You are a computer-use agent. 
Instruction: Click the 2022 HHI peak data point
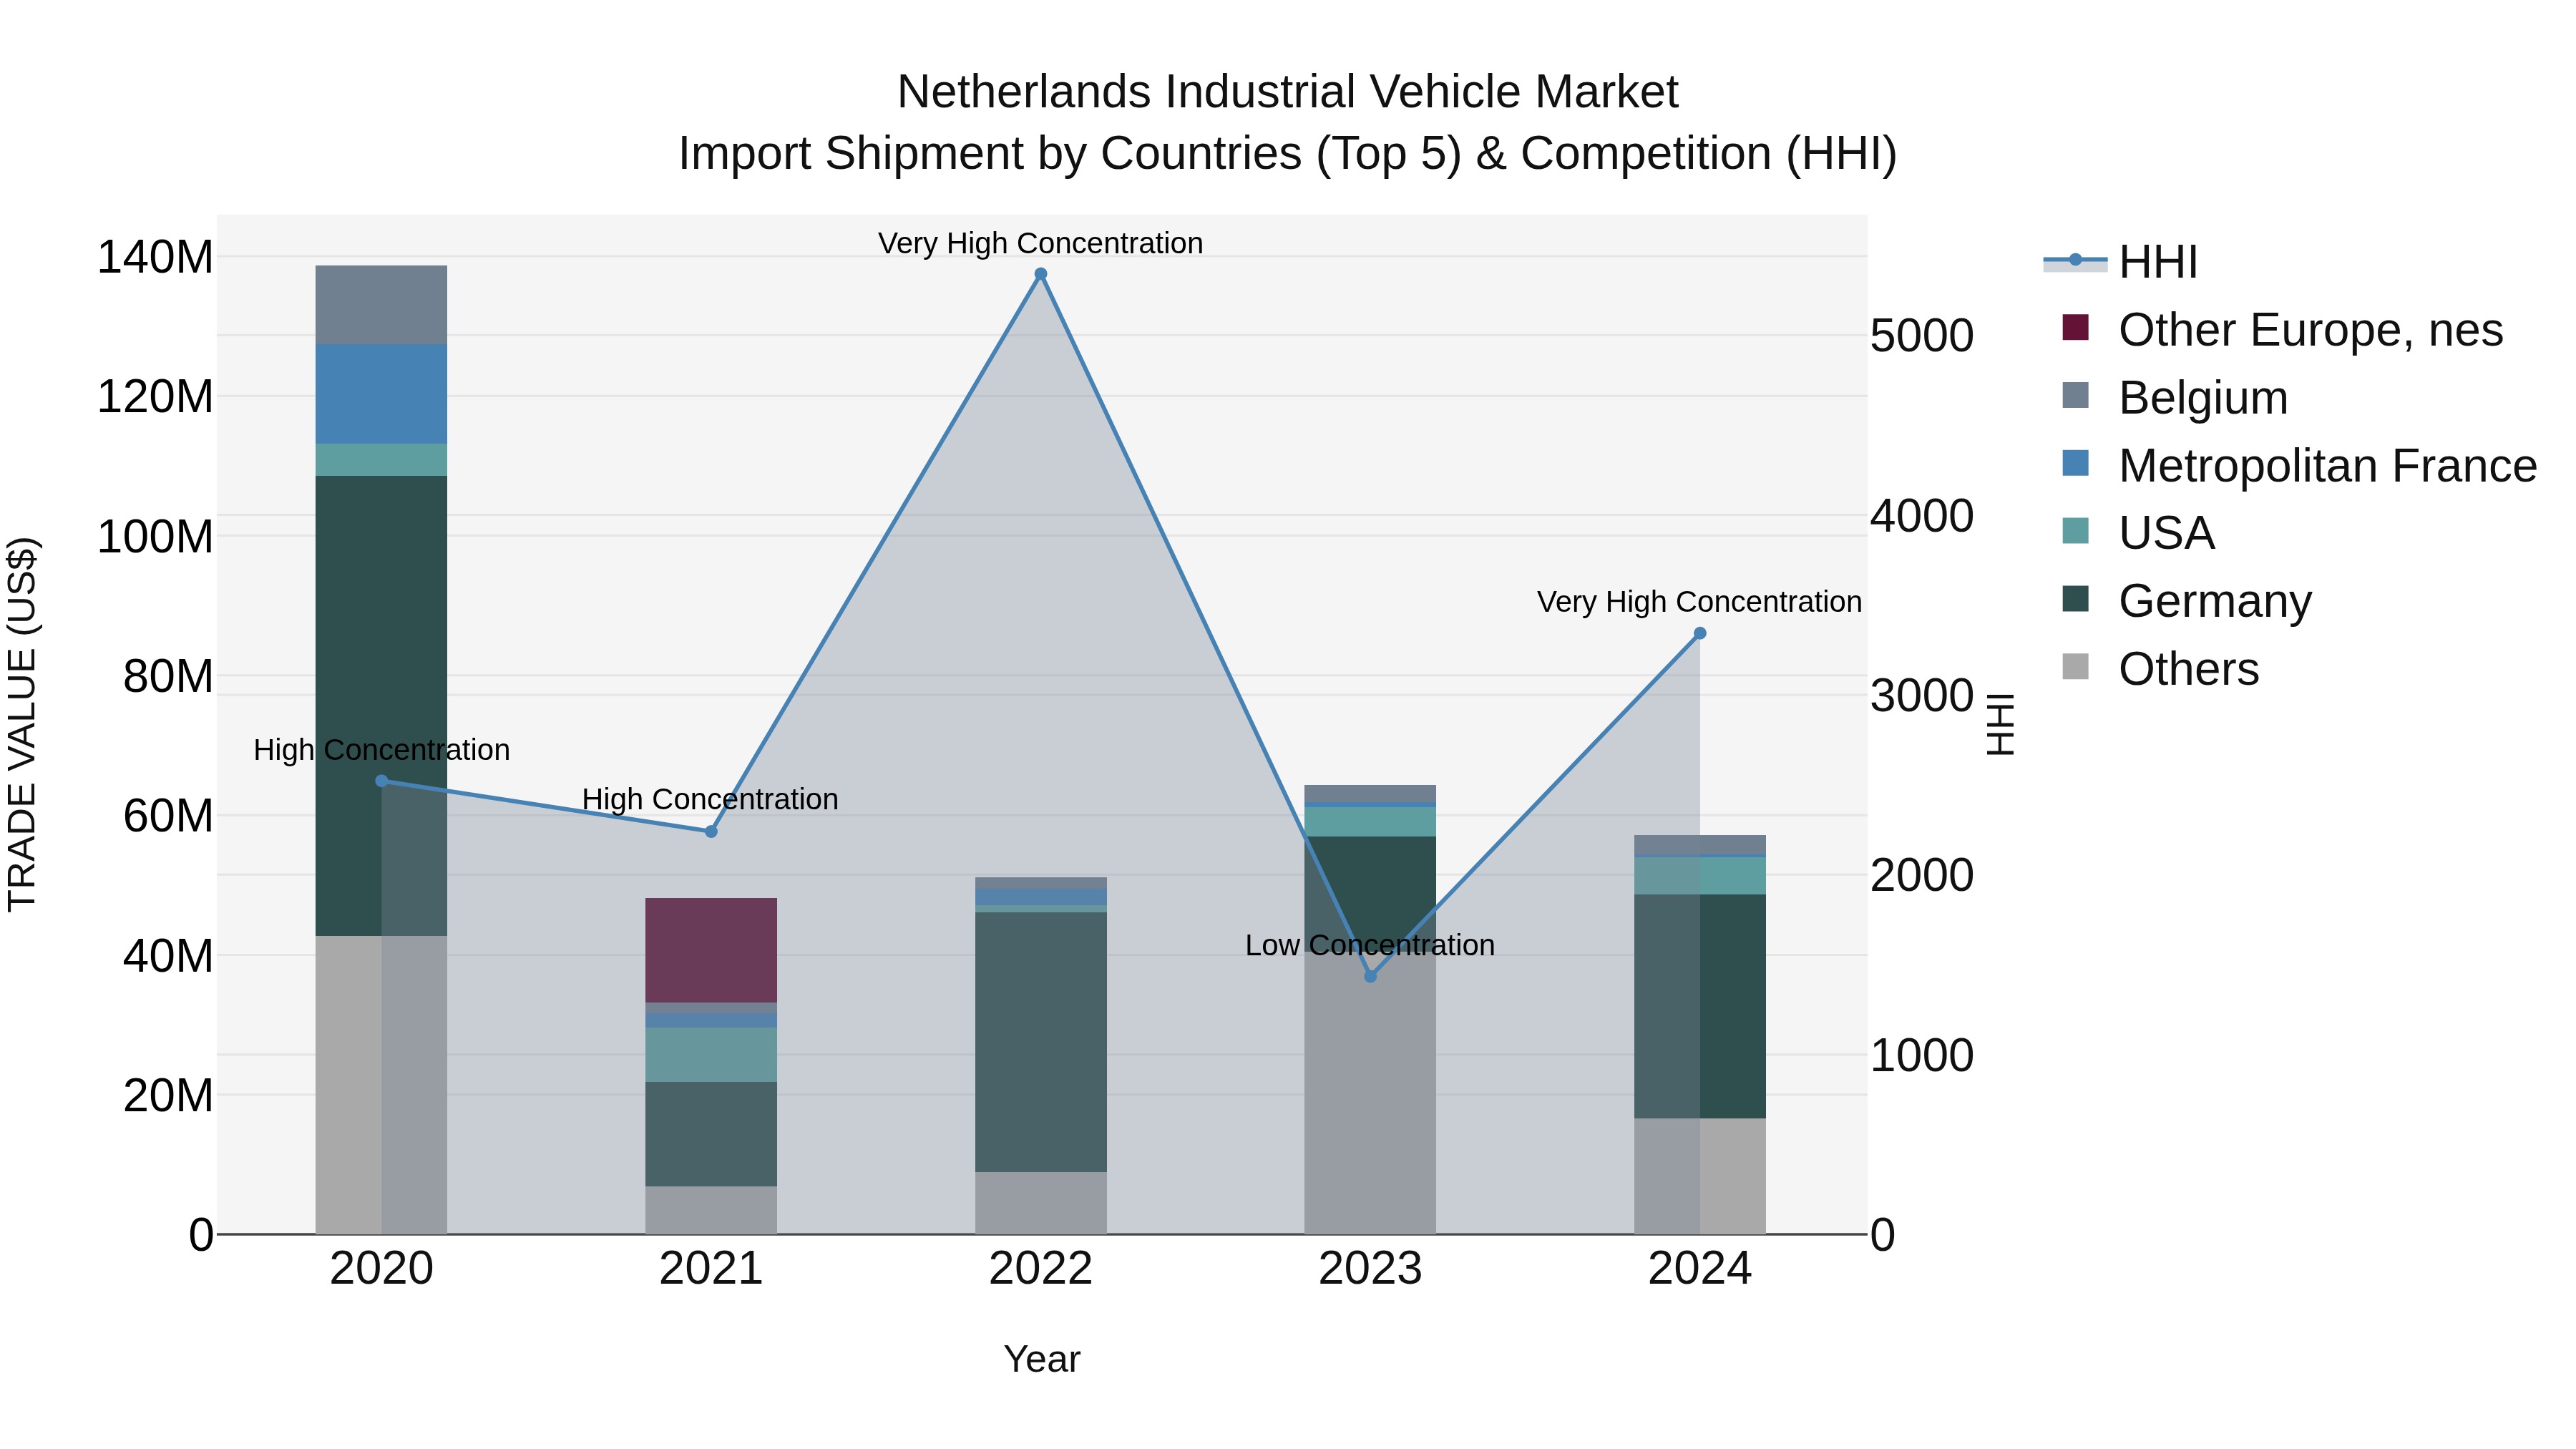1040,274
